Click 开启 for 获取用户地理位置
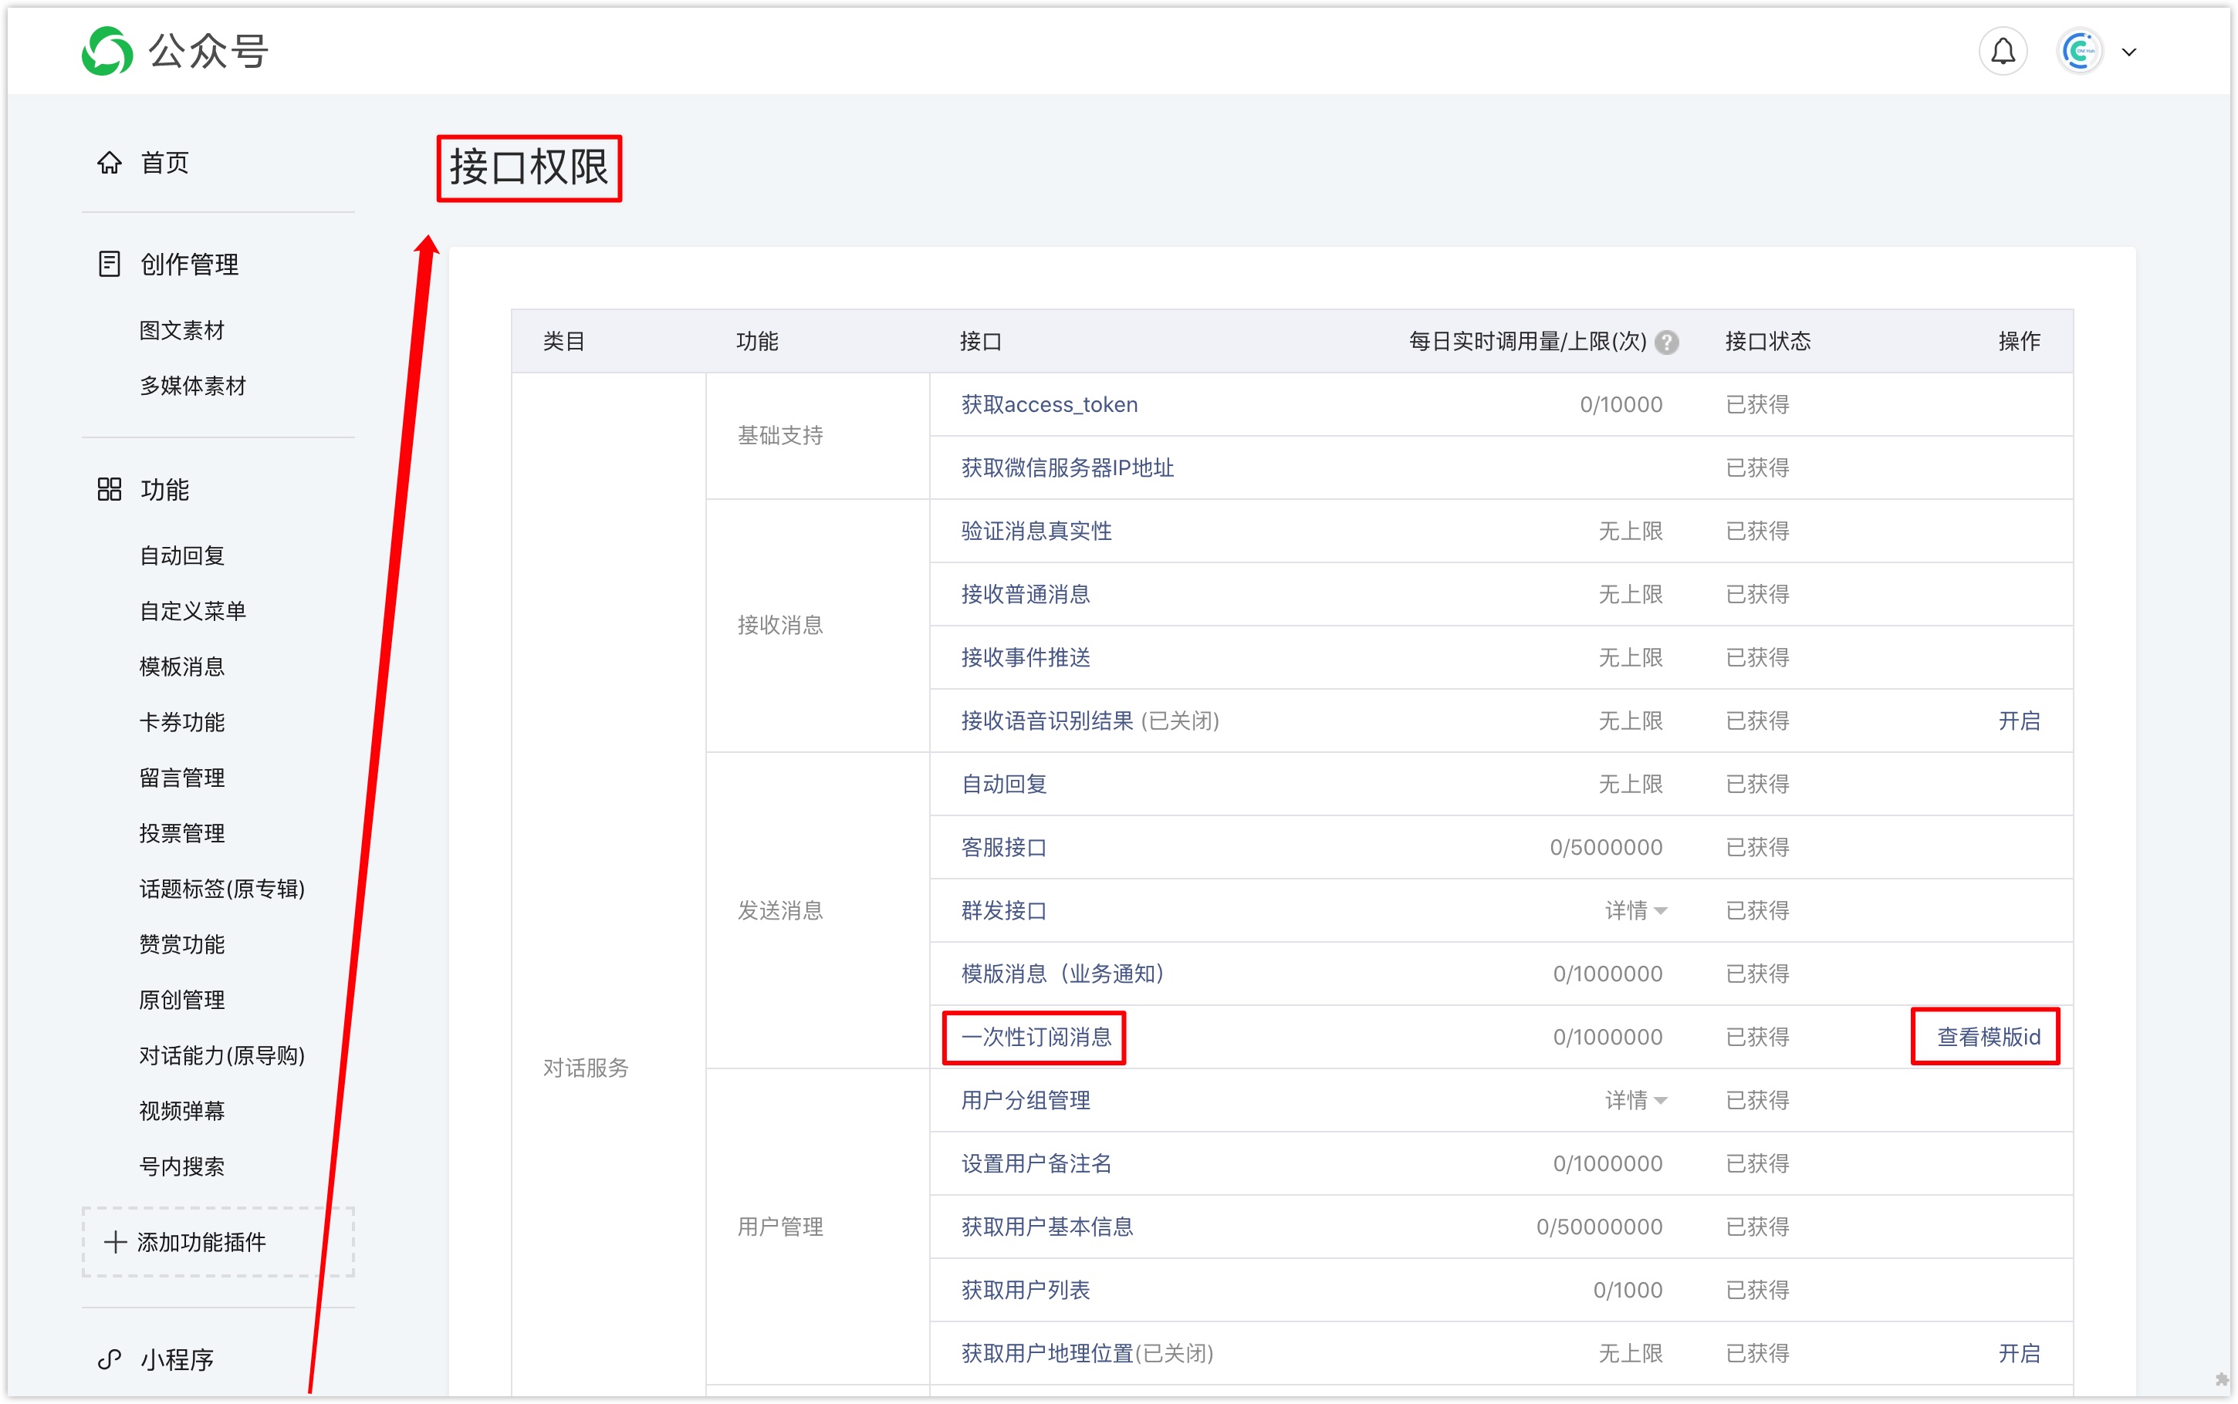The image size is (2238, 1404). pos(2019,1353)
